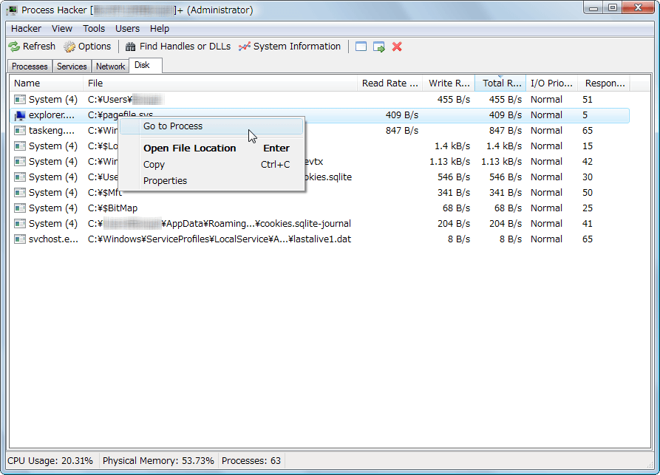Sort by the Write Rate column header
The height and width of the screenshot is (475, 660).
[449, 83]
